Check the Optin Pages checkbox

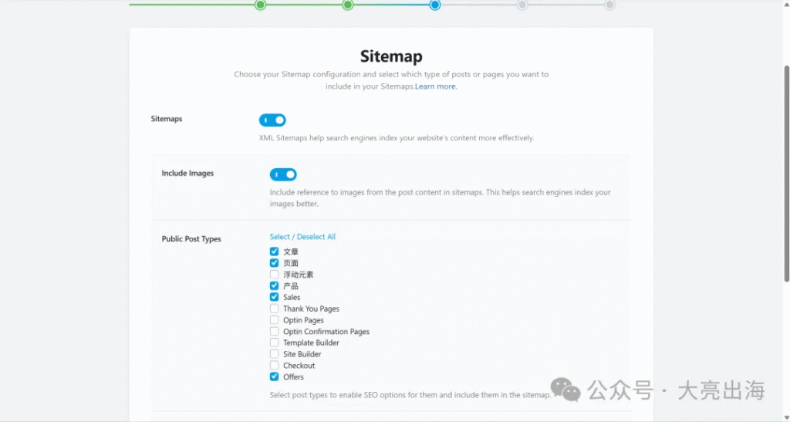coord(274,319)
